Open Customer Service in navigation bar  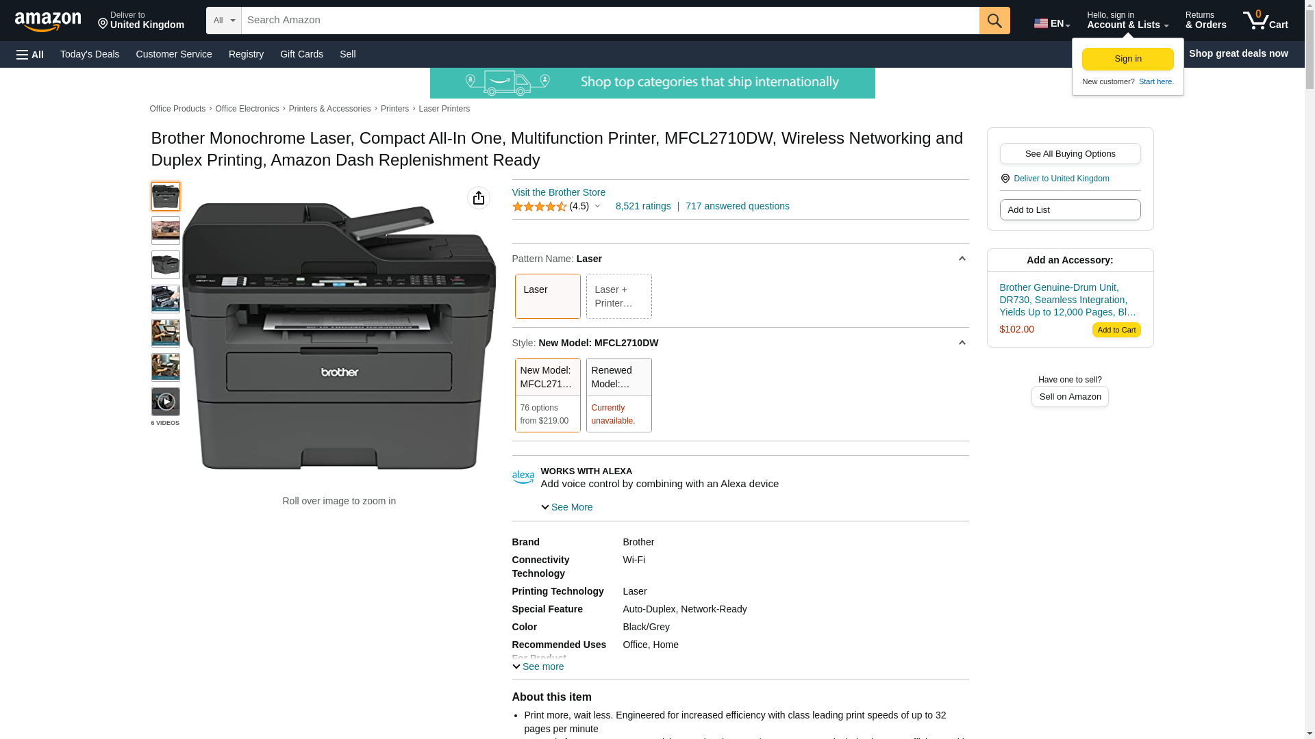coord(174,54)
